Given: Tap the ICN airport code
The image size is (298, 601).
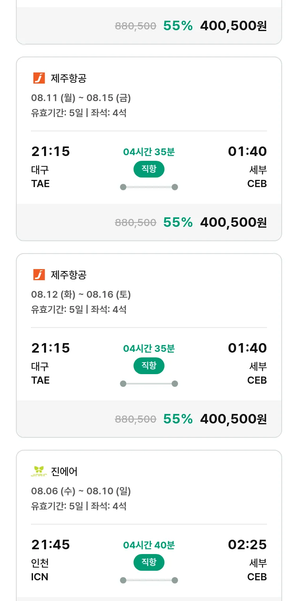Looking at the screenshot, I should pos(40,577).
